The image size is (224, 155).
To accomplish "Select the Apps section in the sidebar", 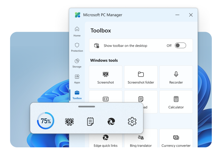I will (x=77, y=79).
